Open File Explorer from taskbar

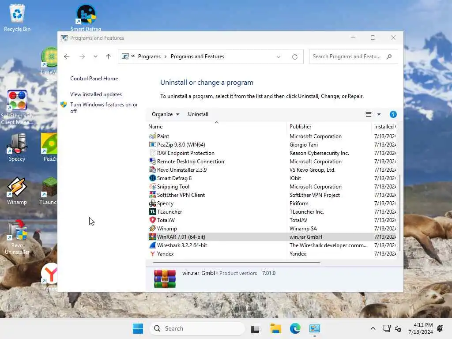coord(275,328)
